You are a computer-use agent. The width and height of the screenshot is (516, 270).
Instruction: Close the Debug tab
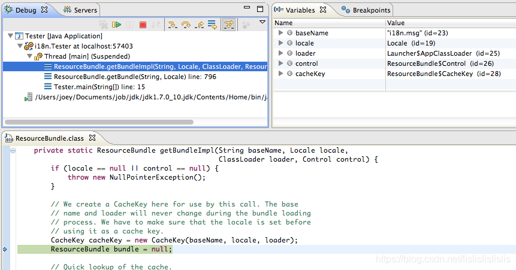44,10
